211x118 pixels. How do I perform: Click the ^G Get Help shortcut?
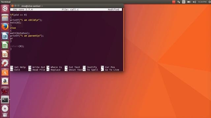(18, 67)
